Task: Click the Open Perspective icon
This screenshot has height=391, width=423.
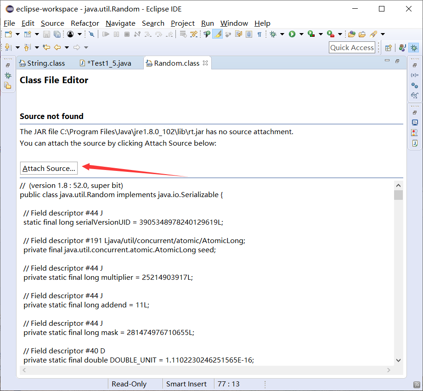Action: [x=388, y=48]
